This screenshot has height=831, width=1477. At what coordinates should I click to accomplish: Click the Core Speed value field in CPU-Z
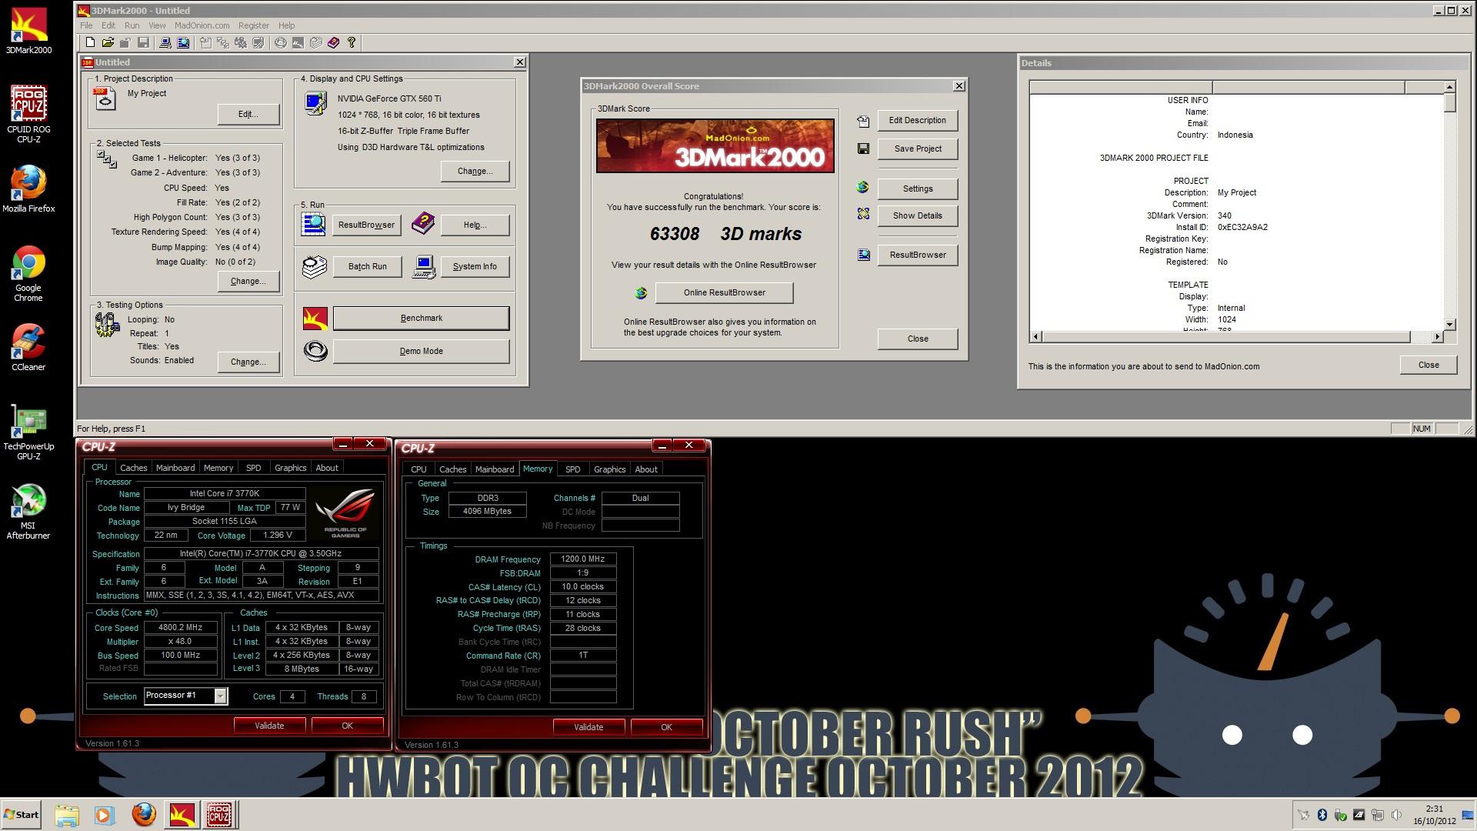click(180, 628)
